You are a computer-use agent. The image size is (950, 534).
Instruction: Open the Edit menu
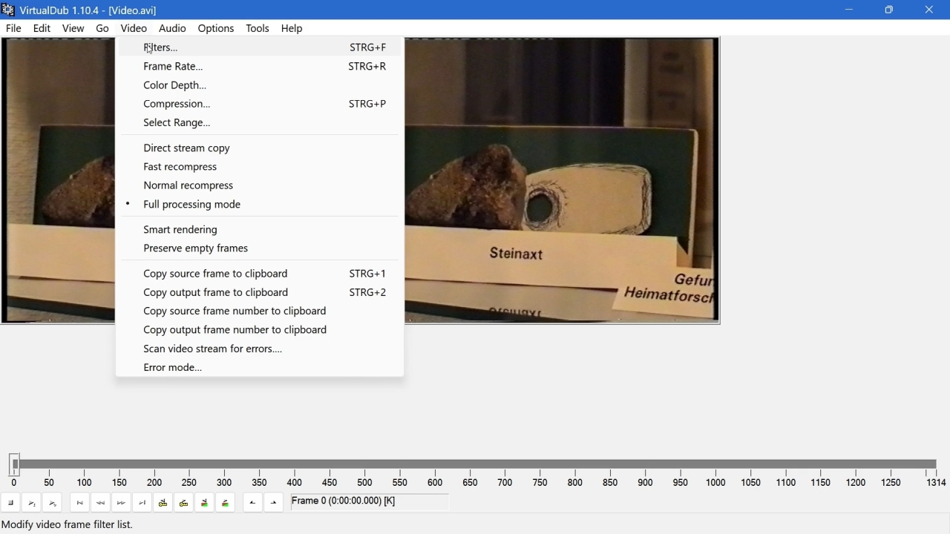42,28
